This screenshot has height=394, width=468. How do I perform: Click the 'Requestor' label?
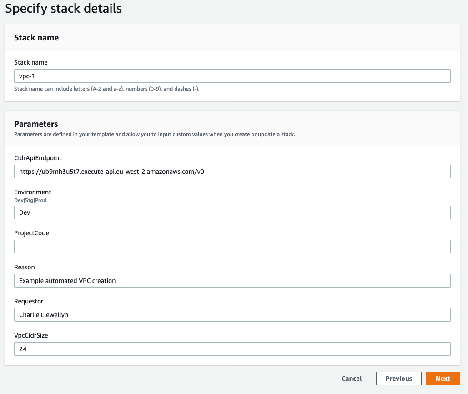[29, 301]
